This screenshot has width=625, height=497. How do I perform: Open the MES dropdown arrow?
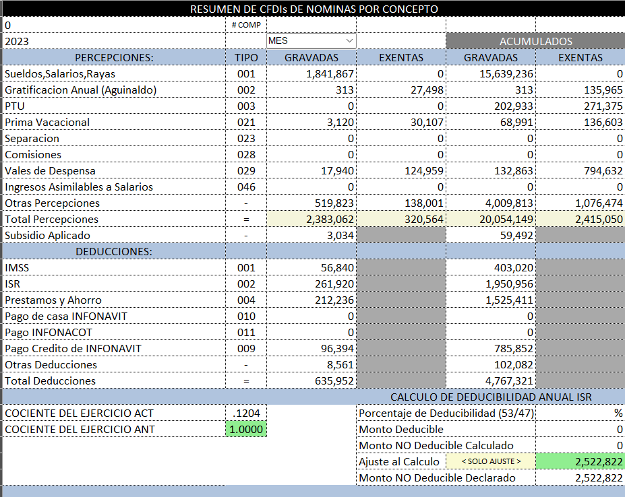click(349, 41)
